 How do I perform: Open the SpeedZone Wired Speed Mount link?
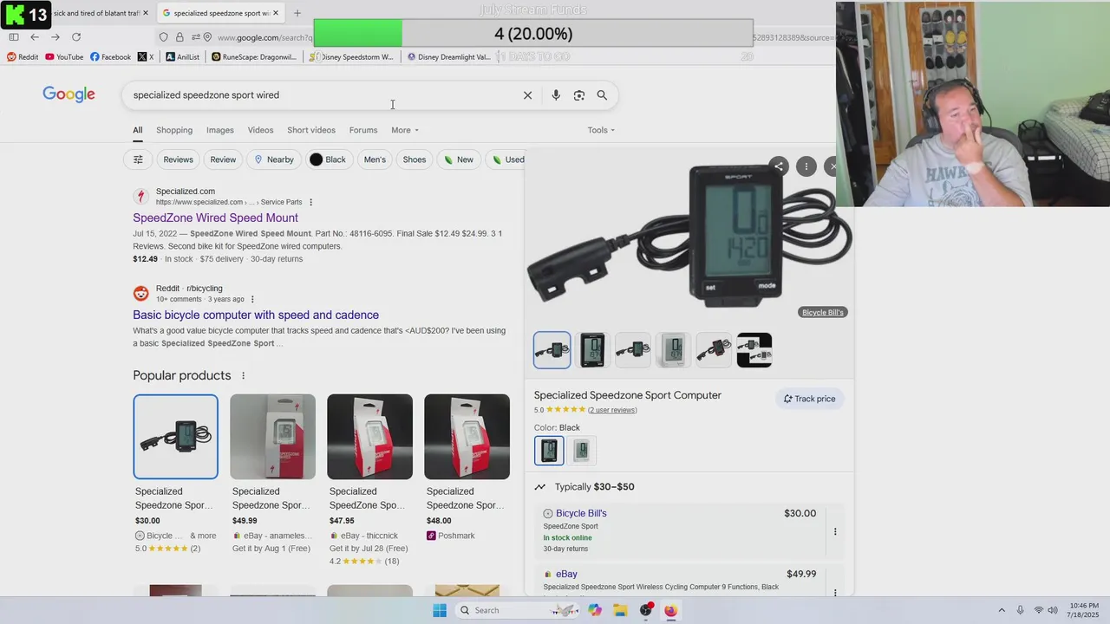click(215, 218)
